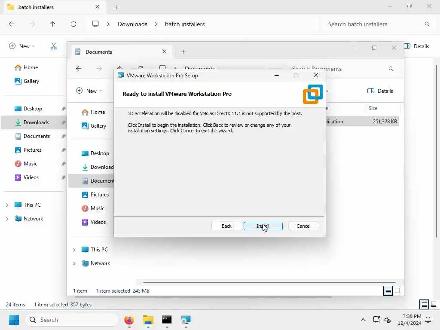
Task: Switch batch installers window to details view
Action: point(424,305)
